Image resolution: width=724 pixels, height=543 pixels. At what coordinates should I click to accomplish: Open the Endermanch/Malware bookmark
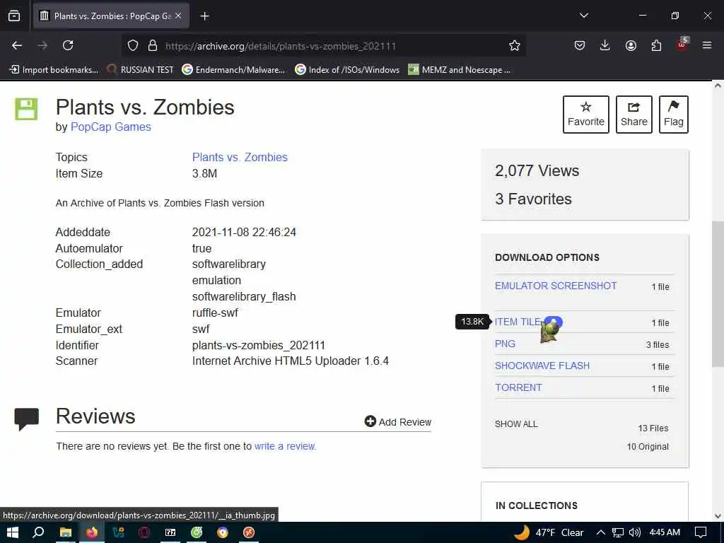(233, 70)
